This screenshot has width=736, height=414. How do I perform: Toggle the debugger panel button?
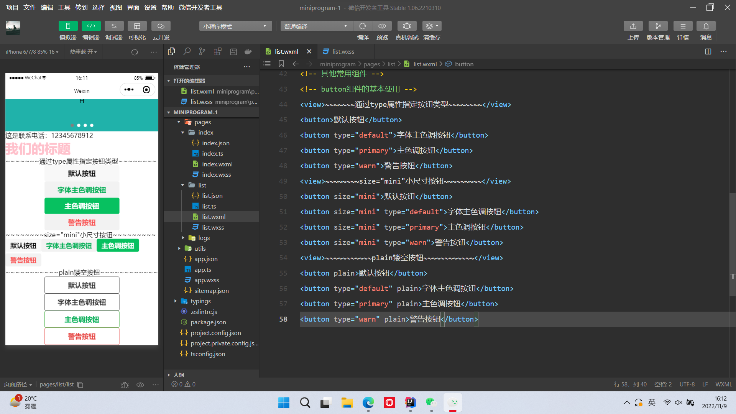tap(114, 26)
